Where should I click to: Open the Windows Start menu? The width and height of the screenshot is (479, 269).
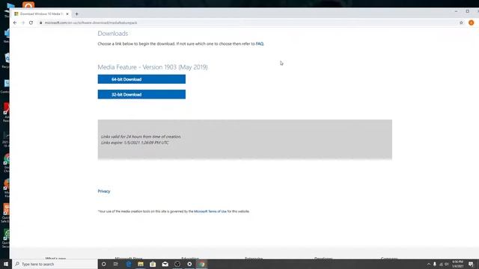6,264
